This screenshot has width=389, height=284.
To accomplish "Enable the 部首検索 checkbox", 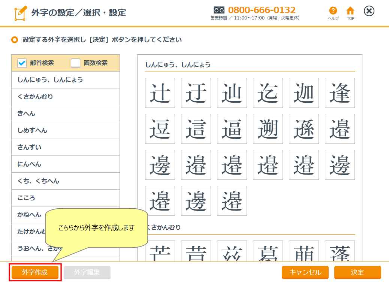I will click(x=22, y=63).
